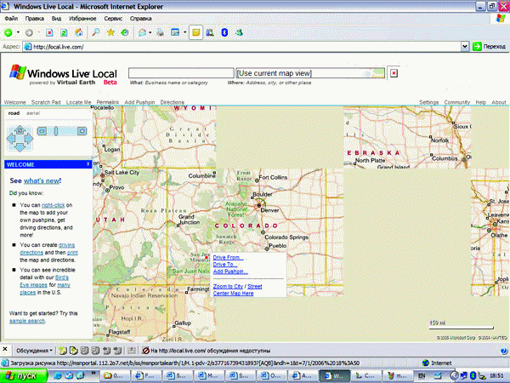Clear search with the red X box
Screen dimensions: 510x383
394,73
